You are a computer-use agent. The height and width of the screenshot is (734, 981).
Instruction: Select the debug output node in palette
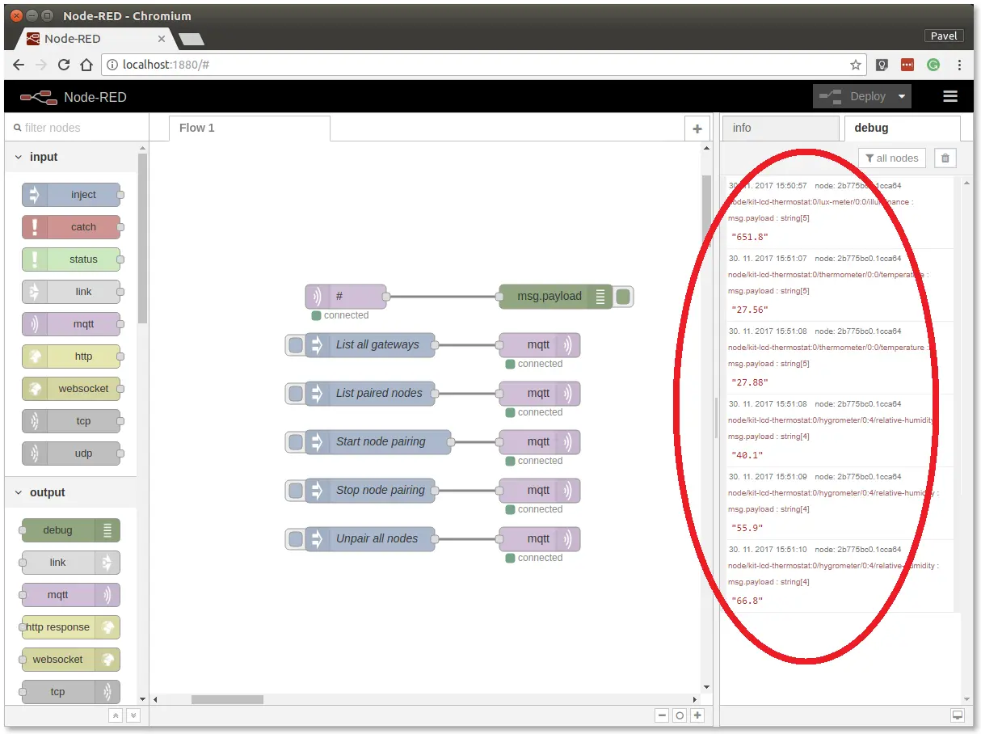point(71,530)
